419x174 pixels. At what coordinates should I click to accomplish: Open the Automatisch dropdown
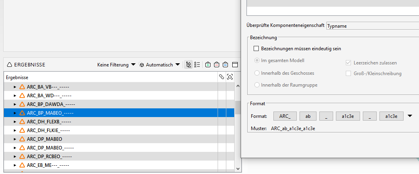(x=163, y=65)
